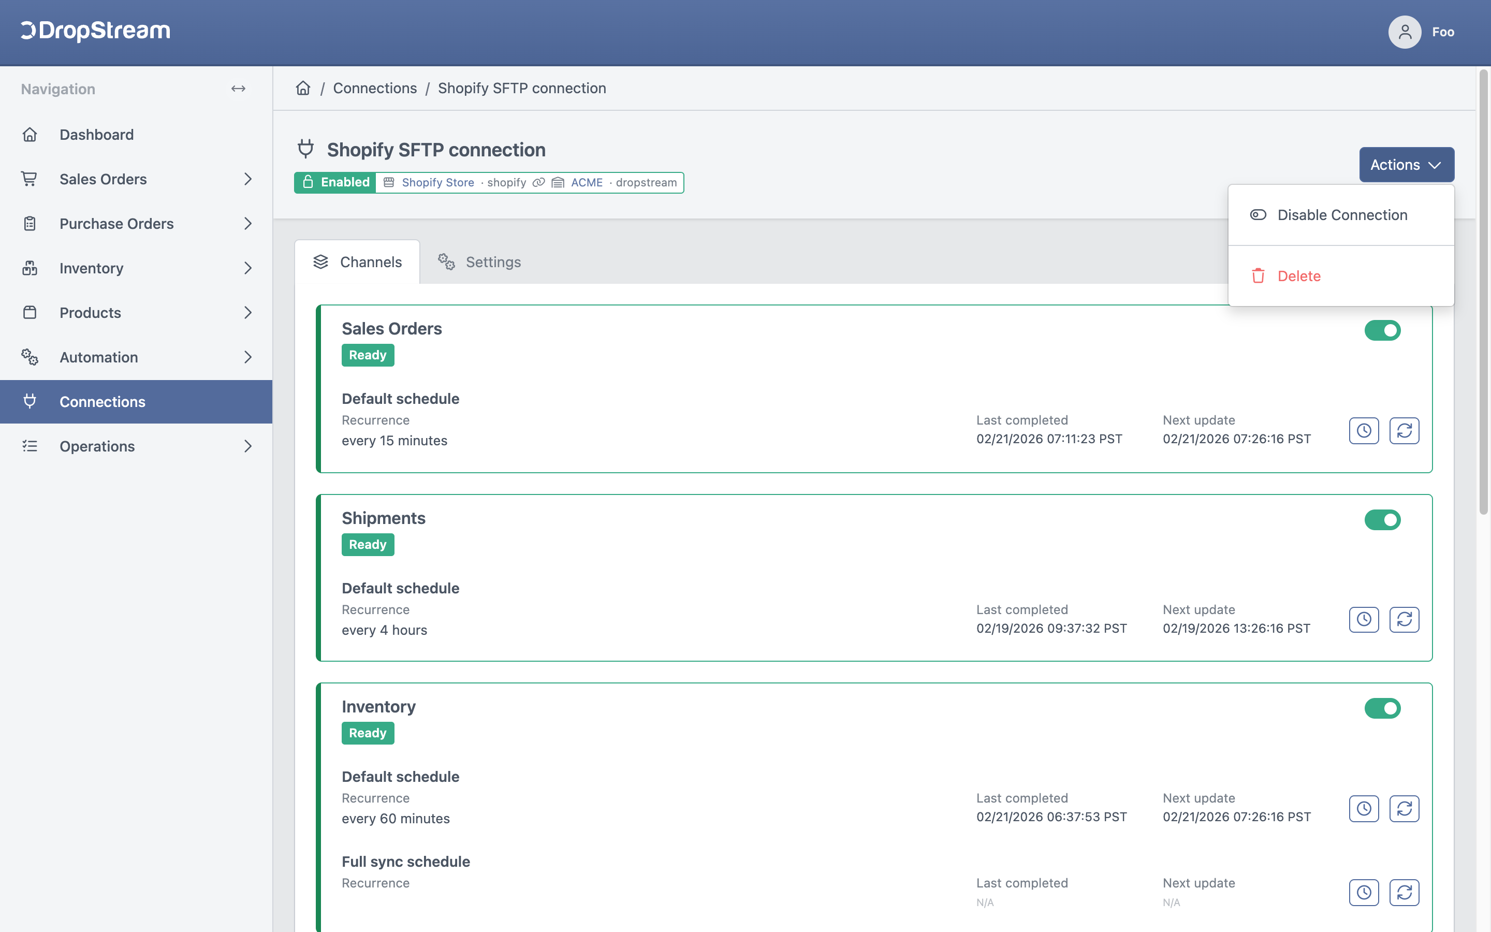Trigger Inventory default schedule refresh icon
The width and height of the screenshot is (1491, 932).
[1404, 808]
